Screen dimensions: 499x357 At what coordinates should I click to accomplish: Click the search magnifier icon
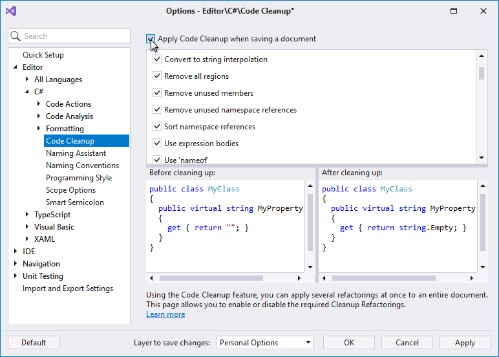coord(16,36)
